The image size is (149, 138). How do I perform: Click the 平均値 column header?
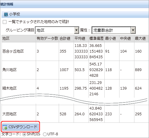[x=81, y=39]
